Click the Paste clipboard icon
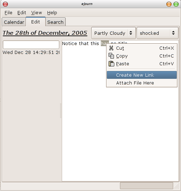 click(111, 64)
